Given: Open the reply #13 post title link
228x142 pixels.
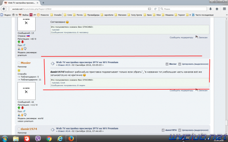Looking at the screenshot, I should 87,62.
